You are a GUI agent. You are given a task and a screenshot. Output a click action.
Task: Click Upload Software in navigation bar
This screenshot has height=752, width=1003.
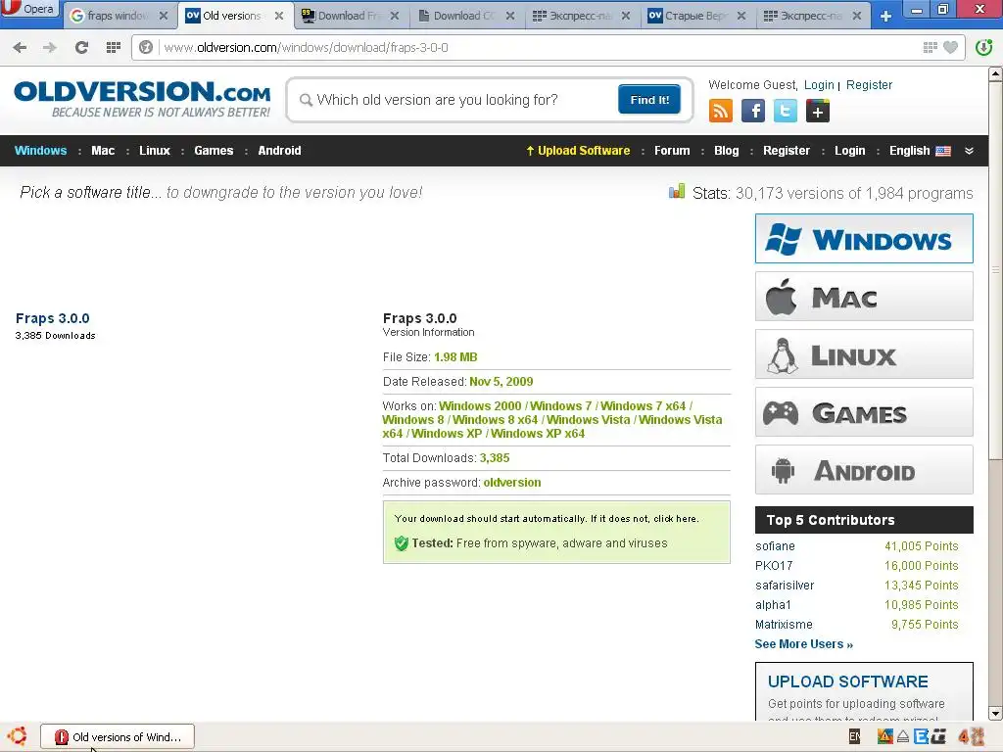578,151
